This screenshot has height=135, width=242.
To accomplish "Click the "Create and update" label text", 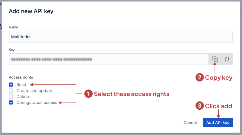I will pos(34,91).
